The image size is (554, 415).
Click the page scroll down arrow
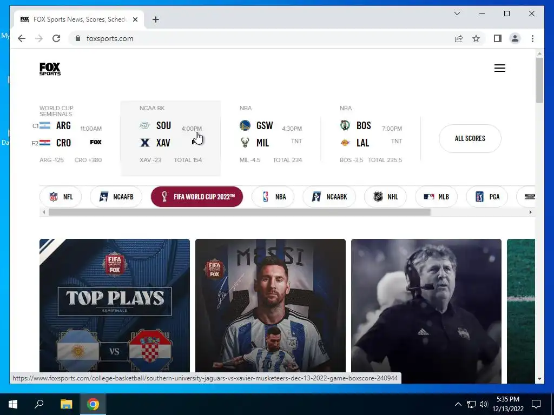click(x=539, y=379)
